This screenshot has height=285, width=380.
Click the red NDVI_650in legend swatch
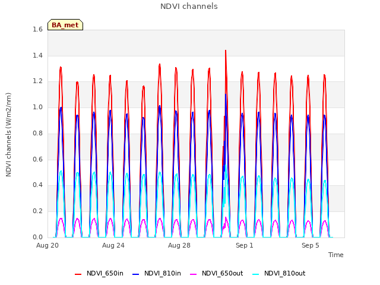click(x=78, y=274)
